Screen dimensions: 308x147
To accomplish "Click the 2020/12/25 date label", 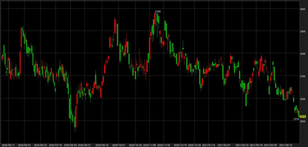I will (194, 145).
